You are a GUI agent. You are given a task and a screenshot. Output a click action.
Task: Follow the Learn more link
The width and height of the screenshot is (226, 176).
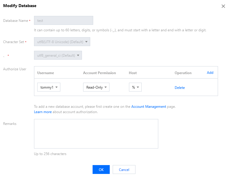click(43, 112)
